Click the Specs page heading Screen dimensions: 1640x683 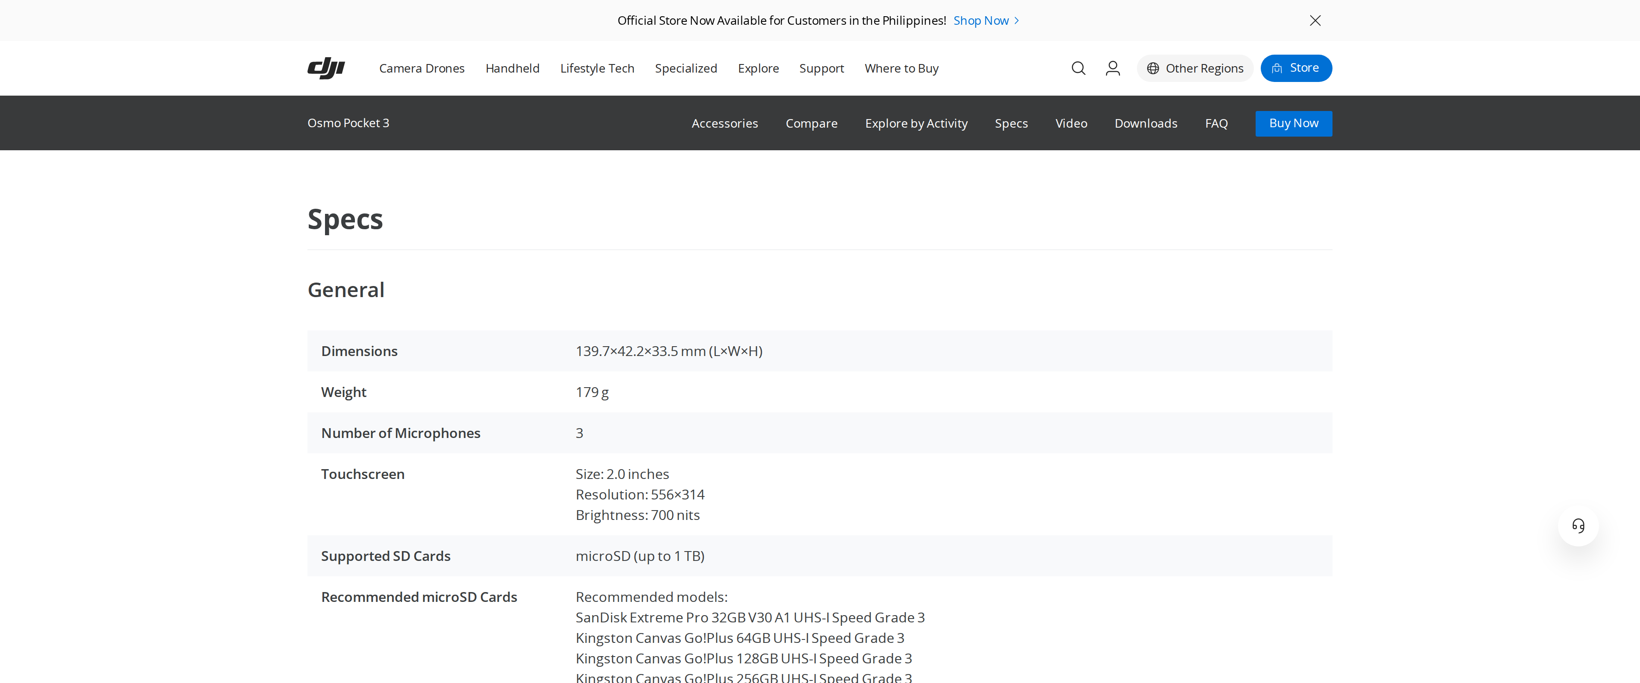[345, 219]
